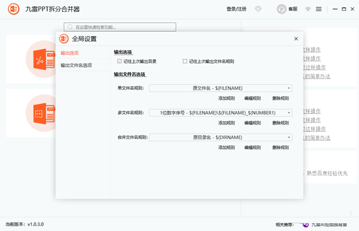Click the logo in the 全局设置 dialog header

(64, 39)
